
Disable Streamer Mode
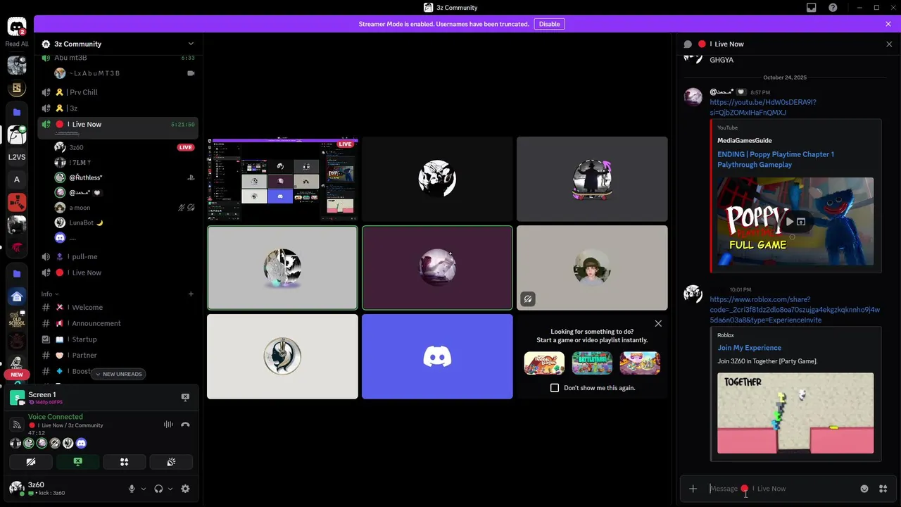[549, 24]
